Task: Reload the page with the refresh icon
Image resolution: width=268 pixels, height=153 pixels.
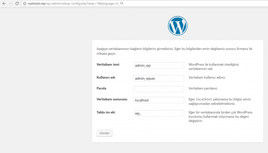Action: coord(17,3)
